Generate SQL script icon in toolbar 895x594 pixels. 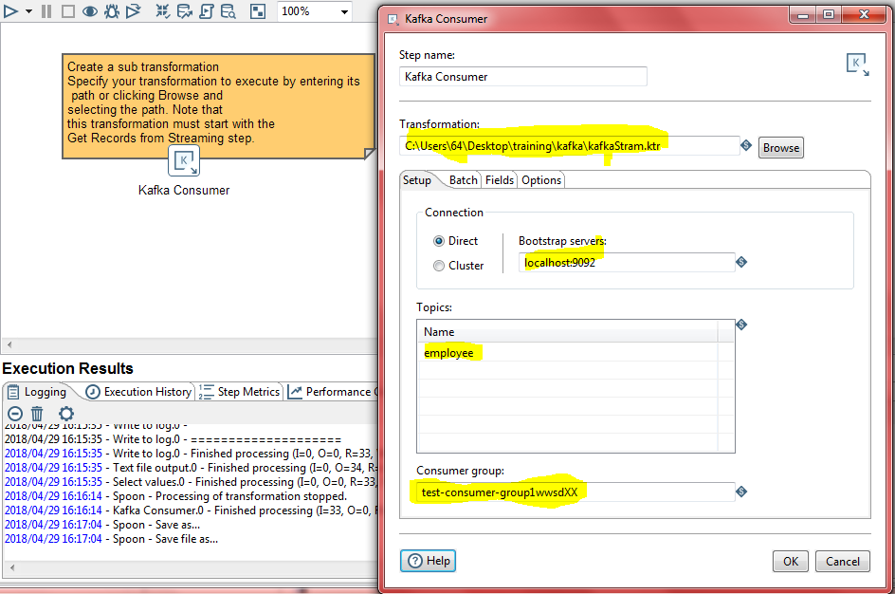pyautogui.click(x=207, y=10)
